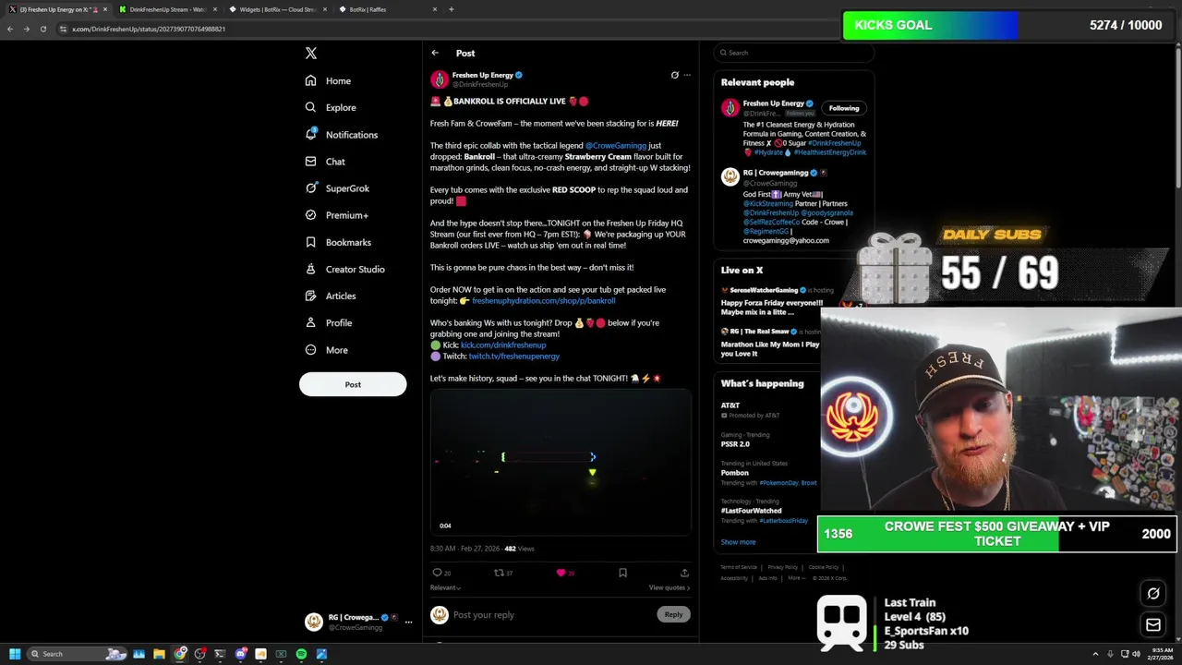Open @CroweGamingg mention link in post

point(616,145)
